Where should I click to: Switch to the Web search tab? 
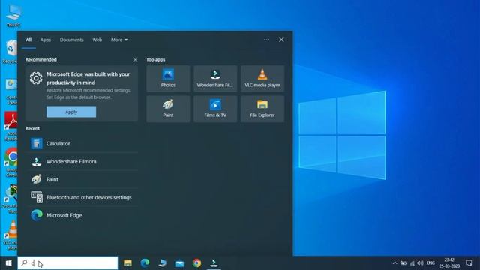[x=97, y=40]
